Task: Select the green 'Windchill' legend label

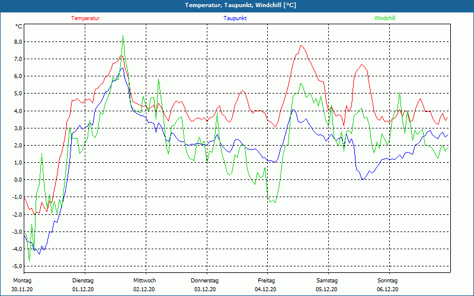Action: [x=385, y=18]
